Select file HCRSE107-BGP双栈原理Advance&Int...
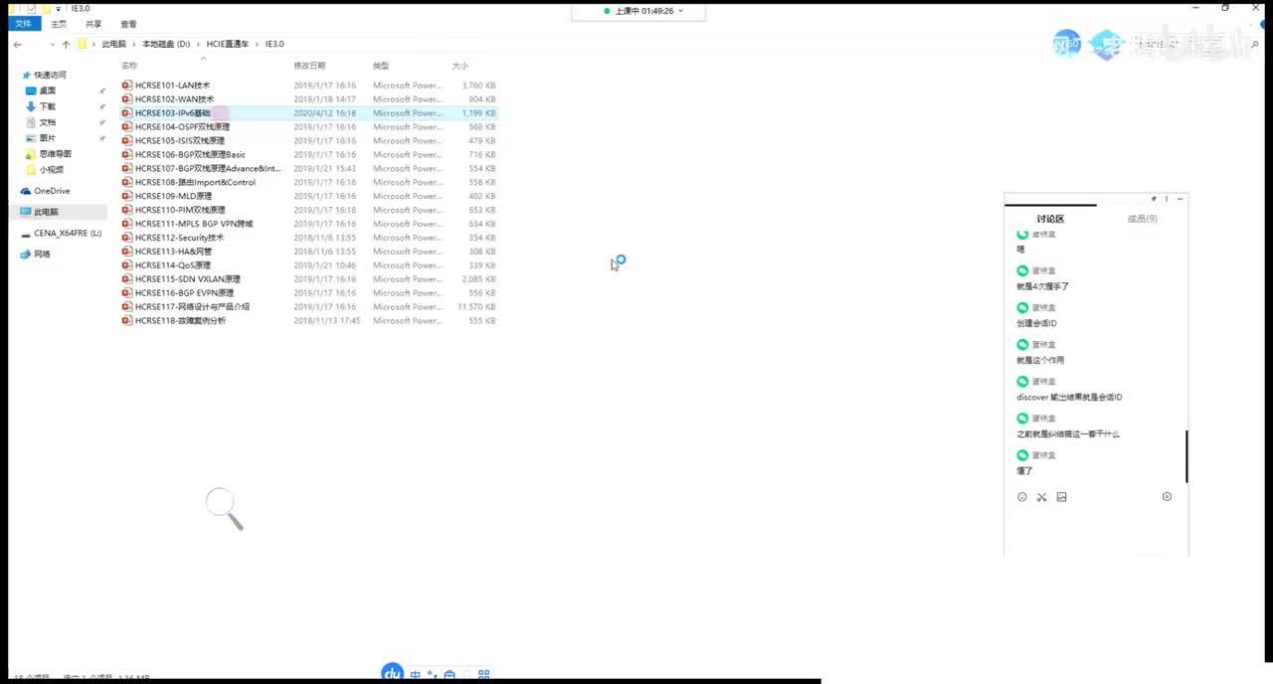 tap(208, 169)
